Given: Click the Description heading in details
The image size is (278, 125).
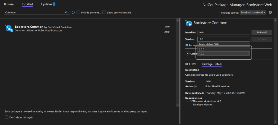Looking at the screenshot, I should click(x=192, y=70).
